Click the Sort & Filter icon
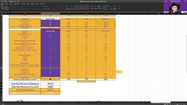Image resolution: width=187 pixels, height=105 pixels. (x=111, y=7)
